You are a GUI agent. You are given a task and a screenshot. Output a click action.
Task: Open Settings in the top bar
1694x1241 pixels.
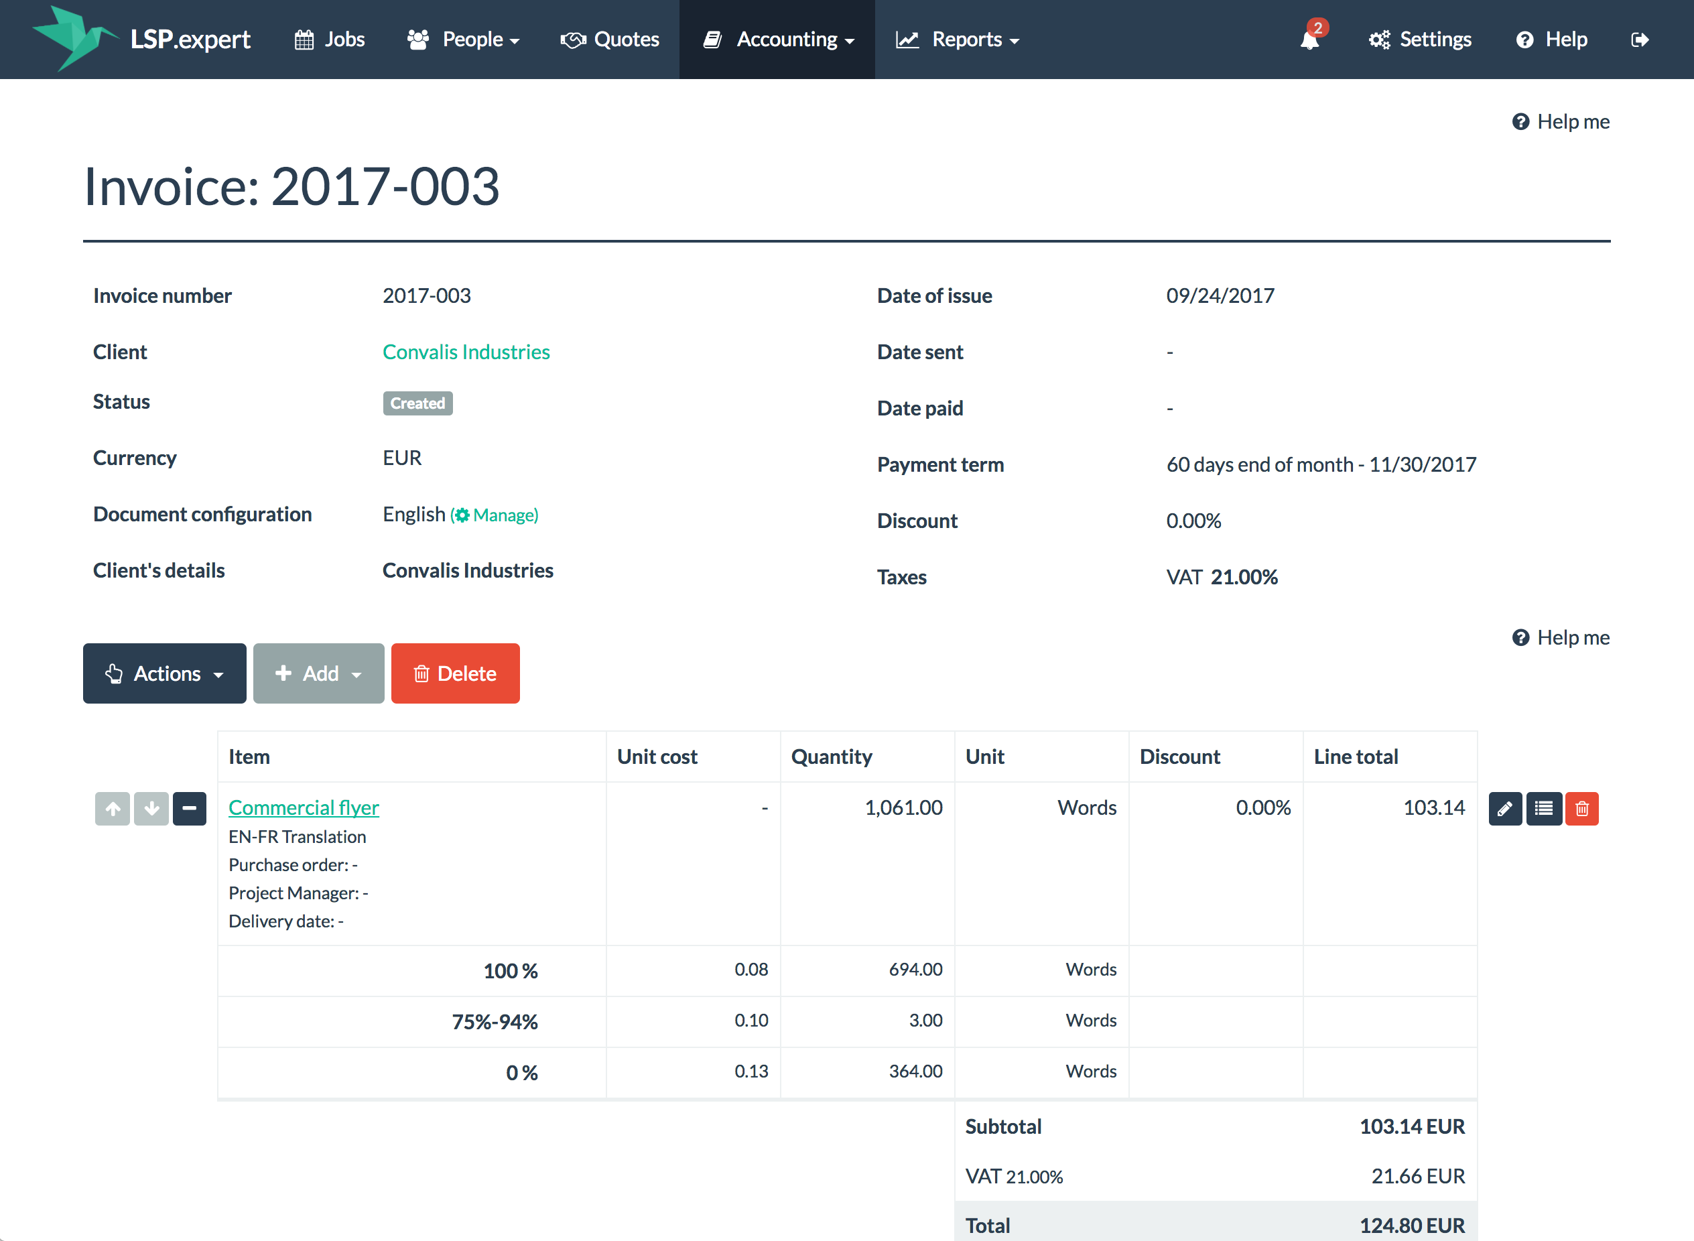pyautogui.click(x=1420, y=40)
